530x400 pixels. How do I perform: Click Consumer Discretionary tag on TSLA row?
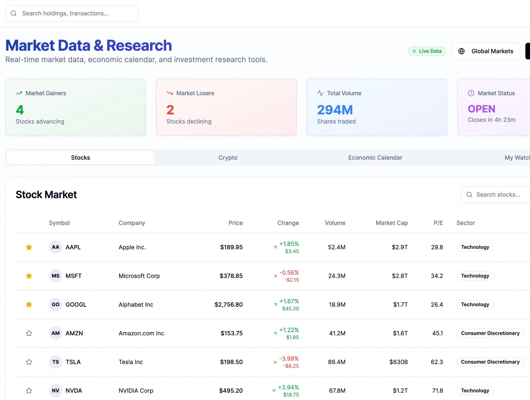point(490,362)
